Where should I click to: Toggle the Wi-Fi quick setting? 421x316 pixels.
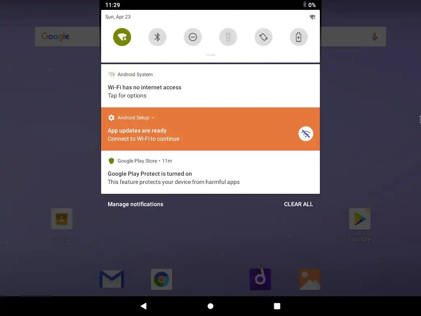pos(122,37)
